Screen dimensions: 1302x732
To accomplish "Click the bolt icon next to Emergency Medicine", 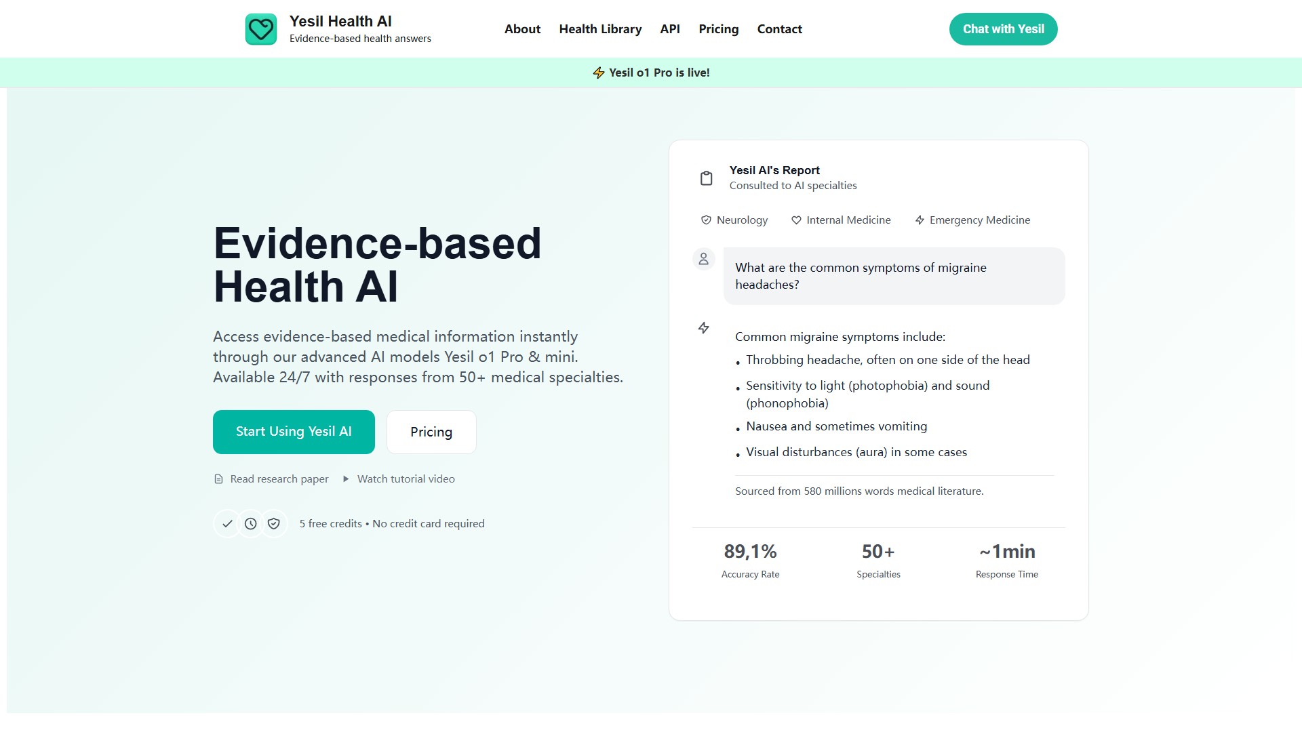I will pyautogui.click(x=920, y=220).
